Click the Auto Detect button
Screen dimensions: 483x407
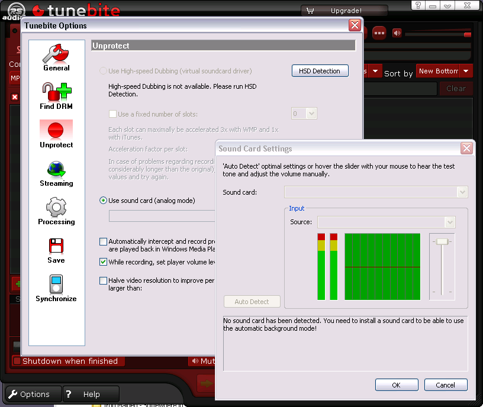tap(252, 302)
